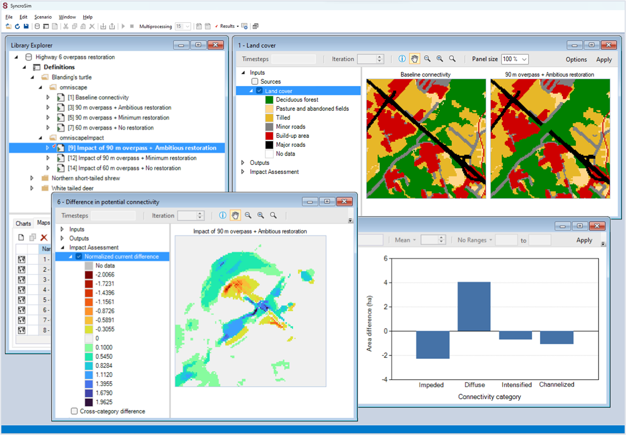Run scenario with the play icon
Viewport: 626px width, 435px height.
coord(123,26)
